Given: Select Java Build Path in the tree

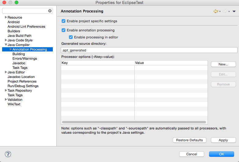Looking at the screenshot, I should coord(19,36).
